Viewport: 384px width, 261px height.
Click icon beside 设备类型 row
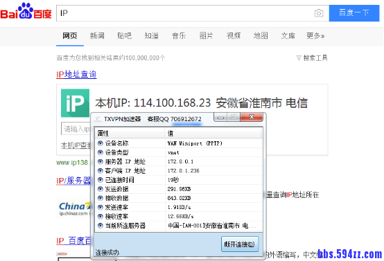[x=101, y=152]
